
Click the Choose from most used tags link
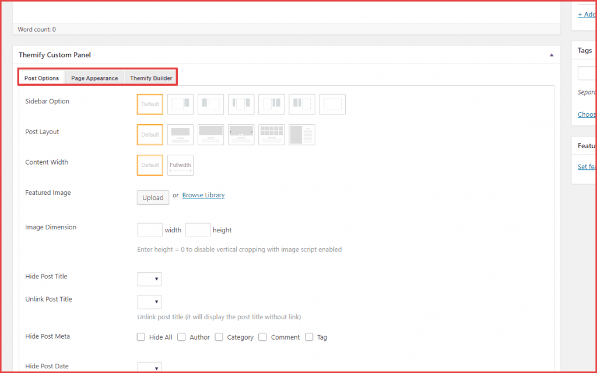[587, 114]
